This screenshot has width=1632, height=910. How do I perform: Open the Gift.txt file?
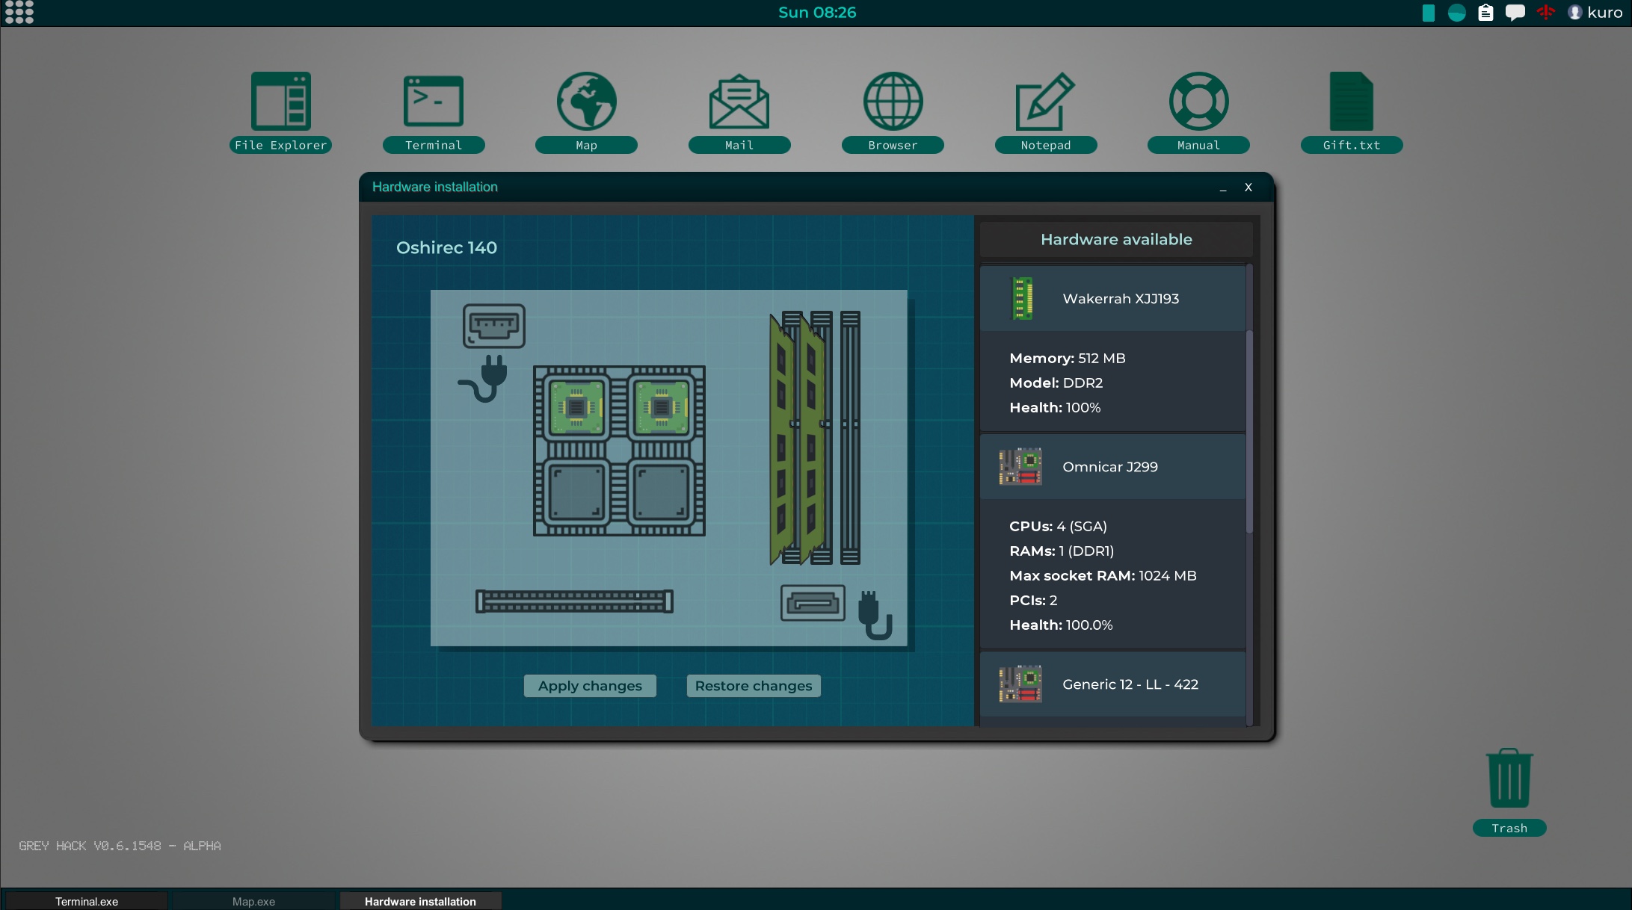pyautogui.click(x=1351, y=105)
